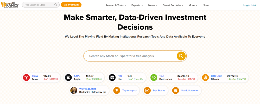Viewport: 260px width, 104px height.
Task: Click the TipRanks logo
Action: pos(10,5)
